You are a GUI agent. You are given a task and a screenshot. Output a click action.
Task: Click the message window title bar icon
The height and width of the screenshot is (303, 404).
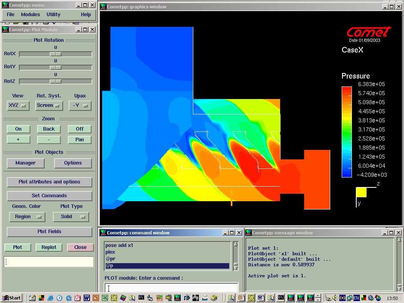pyautogui.click(x=249, y=233)
